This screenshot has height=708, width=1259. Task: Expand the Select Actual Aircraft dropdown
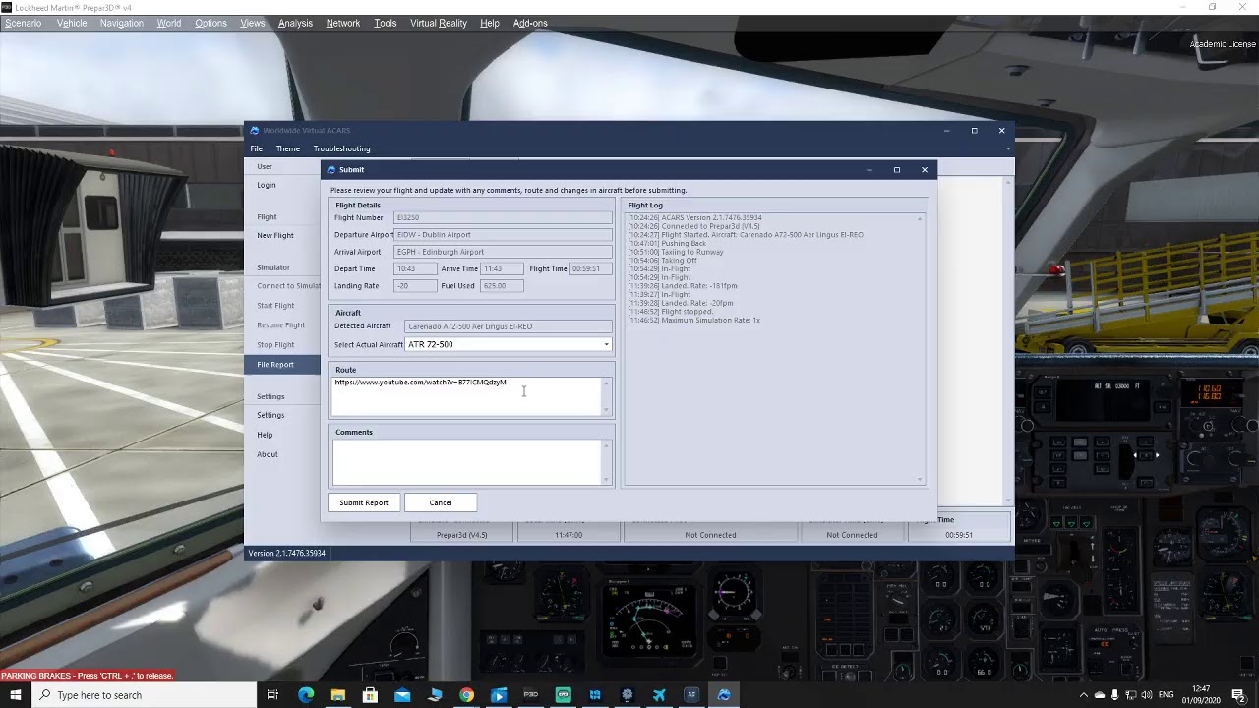pos(606,344)
